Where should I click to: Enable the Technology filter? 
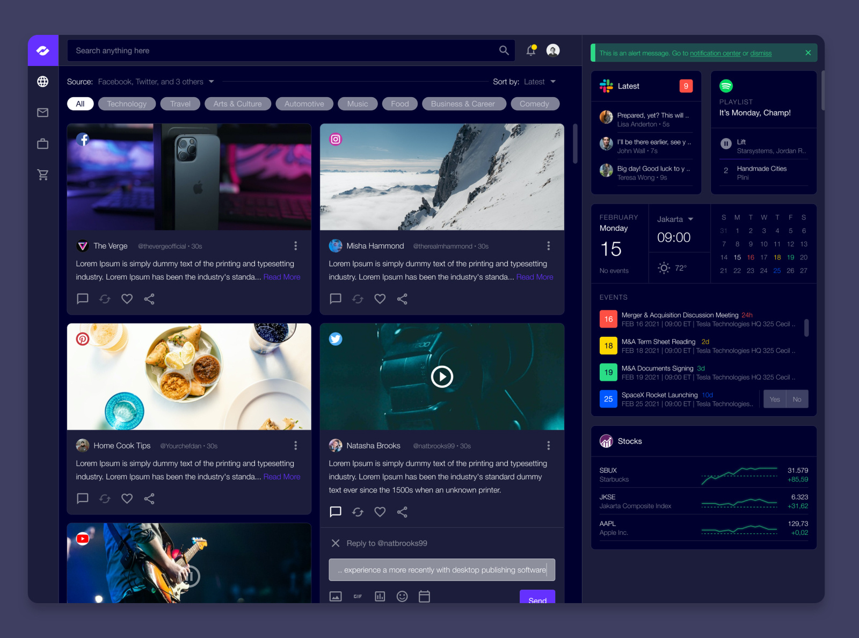click(x=127, y=104)
